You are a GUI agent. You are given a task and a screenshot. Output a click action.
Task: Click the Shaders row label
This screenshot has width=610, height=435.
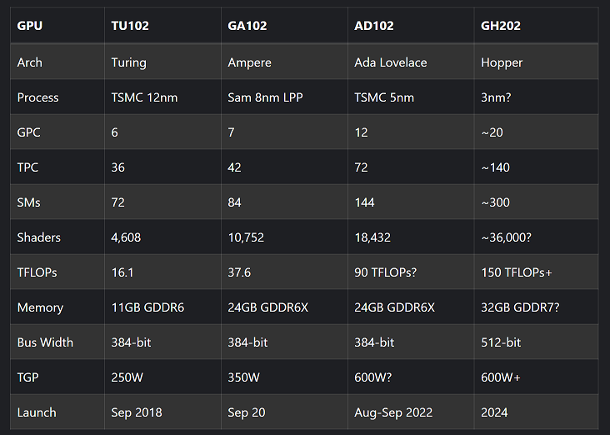[x=39, y=237]
